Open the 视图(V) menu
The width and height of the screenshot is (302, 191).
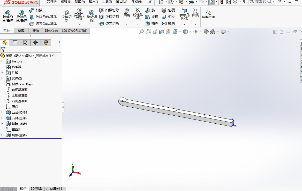point(80,2)
